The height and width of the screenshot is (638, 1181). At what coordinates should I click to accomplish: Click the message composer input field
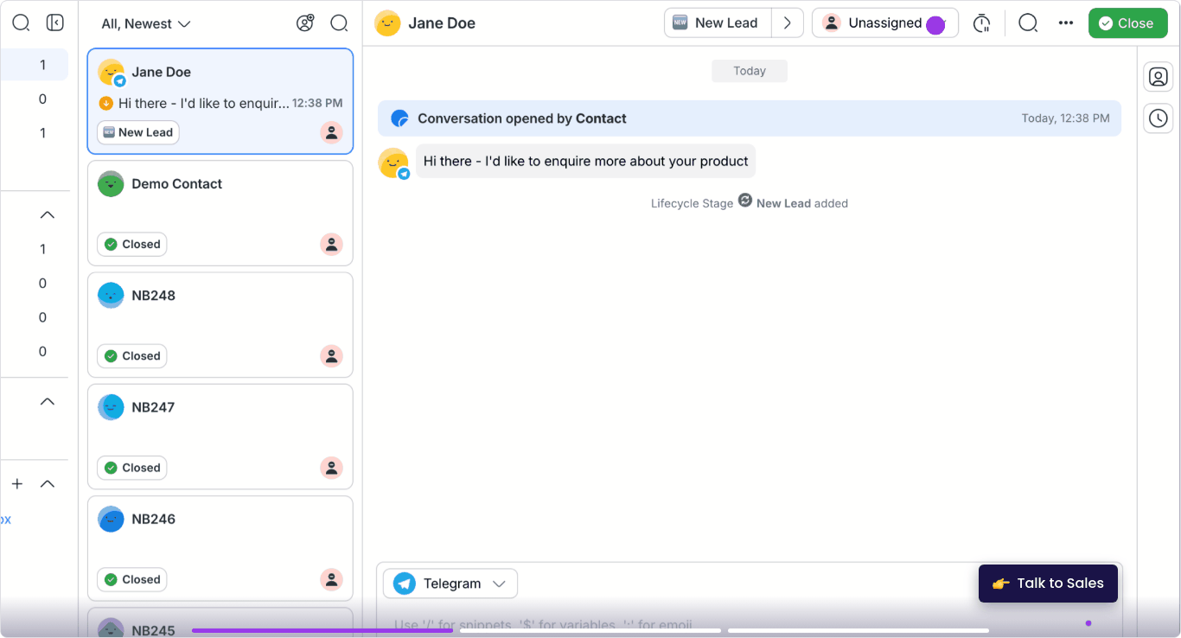point(605,623)
